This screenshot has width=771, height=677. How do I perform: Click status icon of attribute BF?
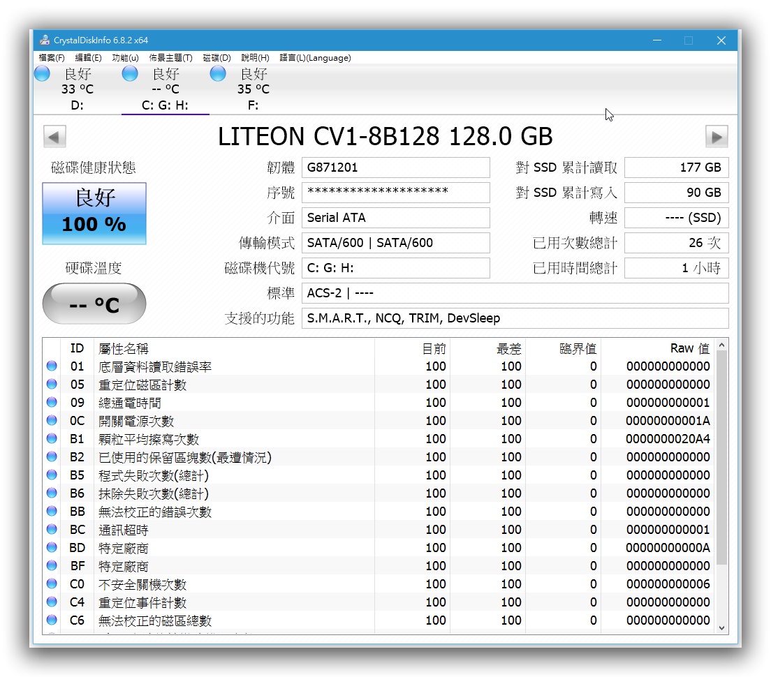(x=52, y=565)
